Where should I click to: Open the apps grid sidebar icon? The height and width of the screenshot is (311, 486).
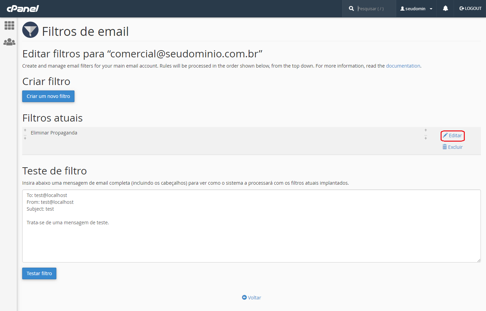click(9, 25)
